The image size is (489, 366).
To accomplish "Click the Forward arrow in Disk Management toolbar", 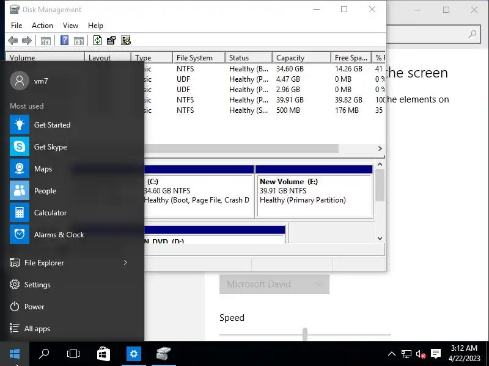I will point(27,40).
